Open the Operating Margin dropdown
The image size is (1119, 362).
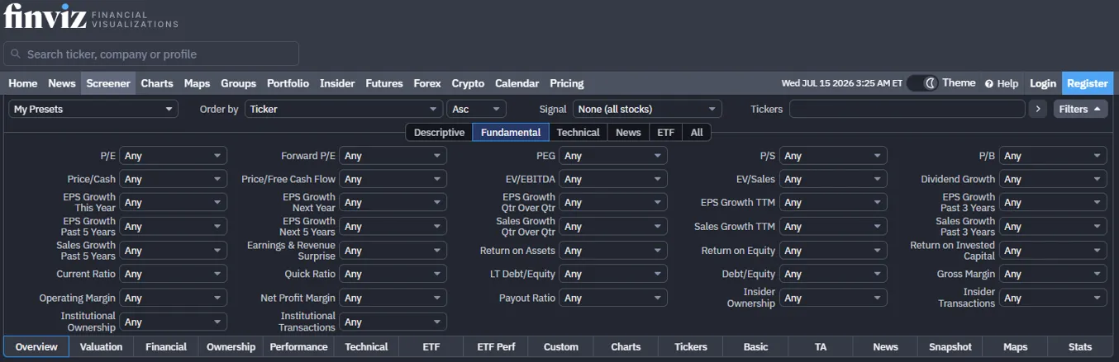coord(173,298)
